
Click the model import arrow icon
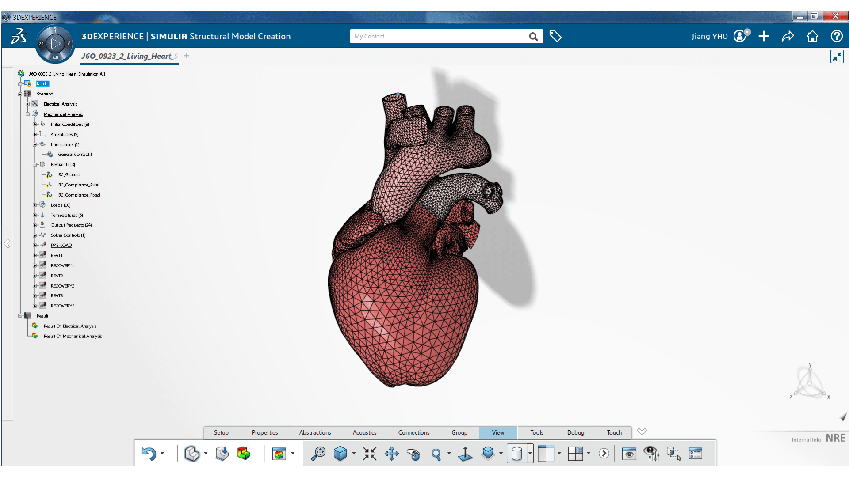[x=222, y=454]
